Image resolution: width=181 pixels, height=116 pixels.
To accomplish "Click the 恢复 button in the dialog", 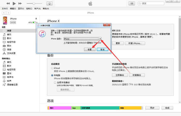I will click(x=90, y=50).
